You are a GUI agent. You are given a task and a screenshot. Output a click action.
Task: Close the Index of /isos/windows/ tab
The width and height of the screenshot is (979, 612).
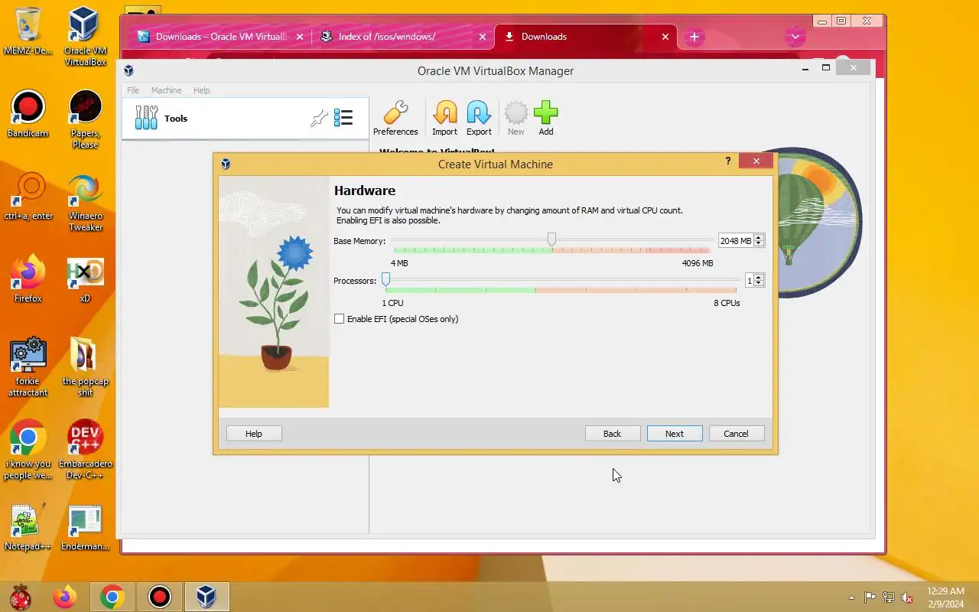click(x=482, y=37)
